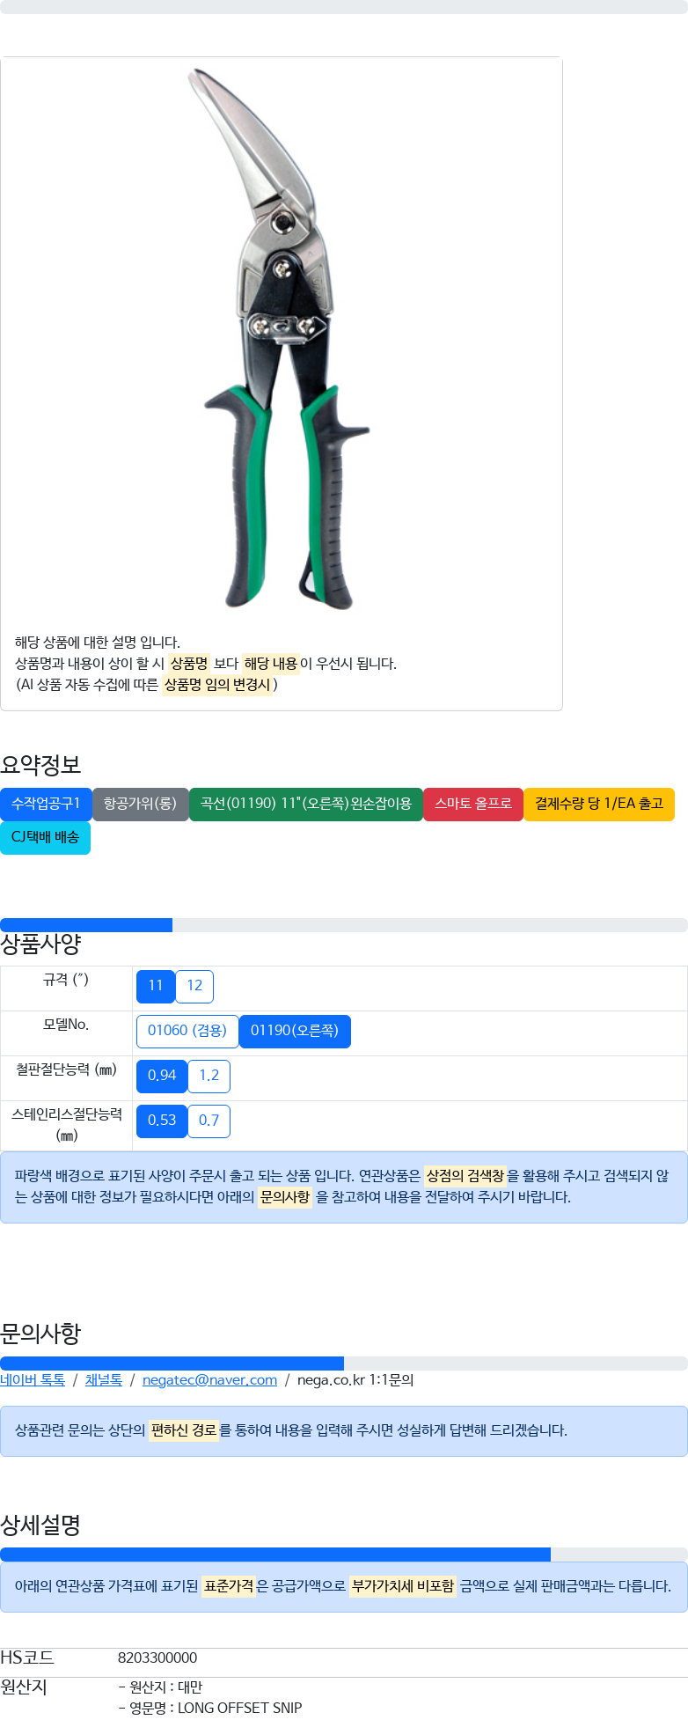
Task: Select stainless cutting capacity 0.7
Action: pyautogui.click(x=209, y=1121)
